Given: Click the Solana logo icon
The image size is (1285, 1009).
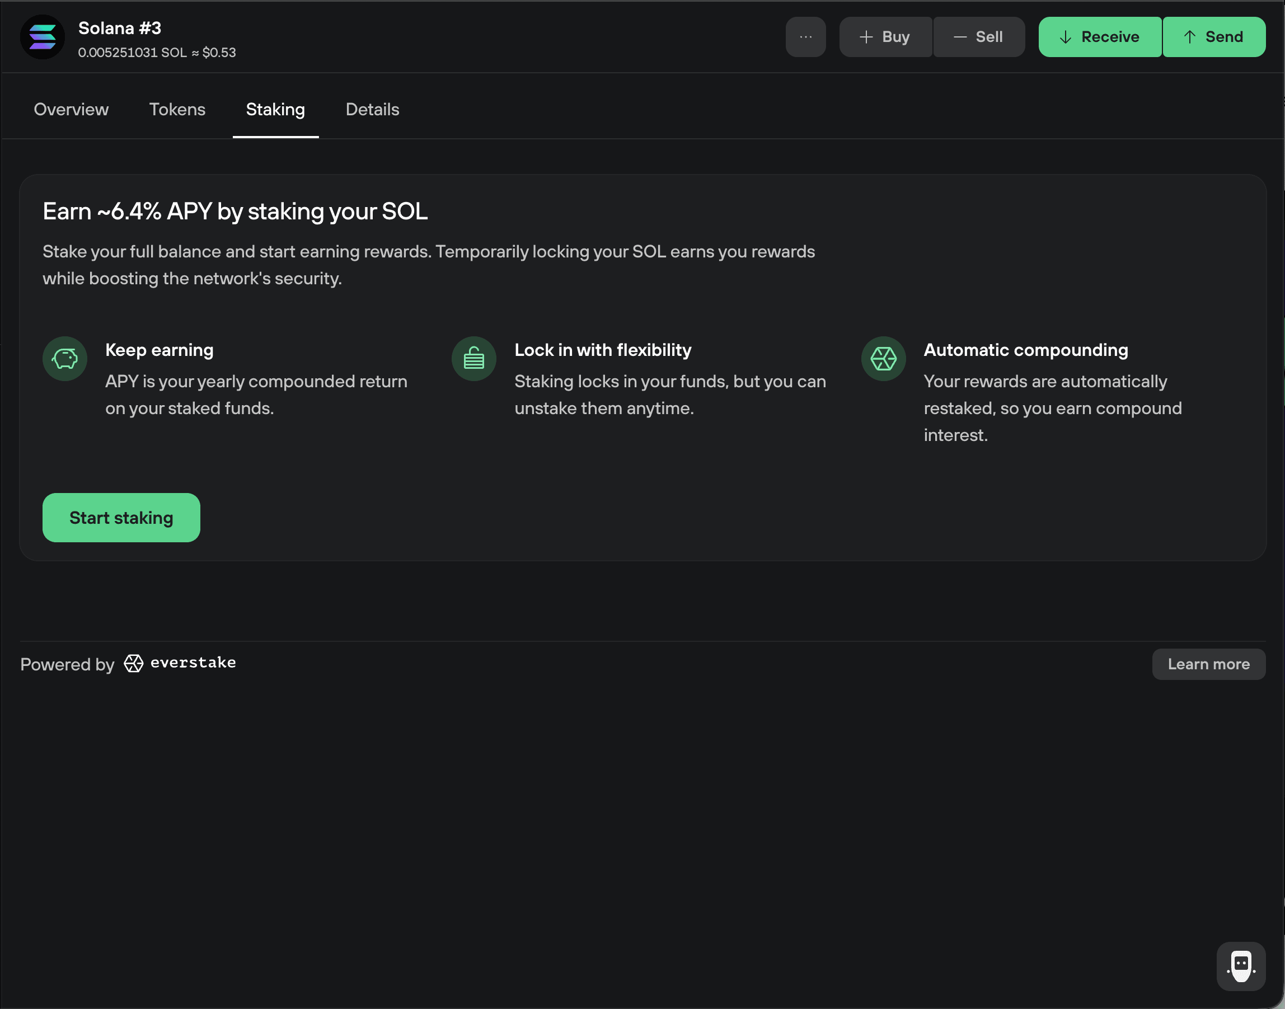Looking at the screenshot, I should click(x=43, y=37).
